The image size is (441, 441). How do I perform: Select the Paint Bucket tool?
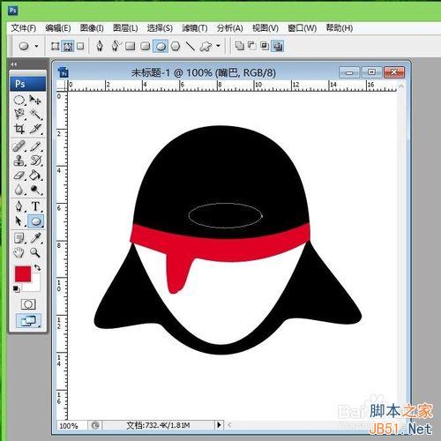(35, 176)
